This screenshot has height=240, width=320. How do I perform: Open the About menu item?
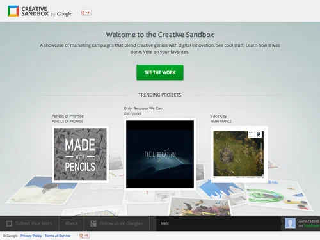point(71,223)
